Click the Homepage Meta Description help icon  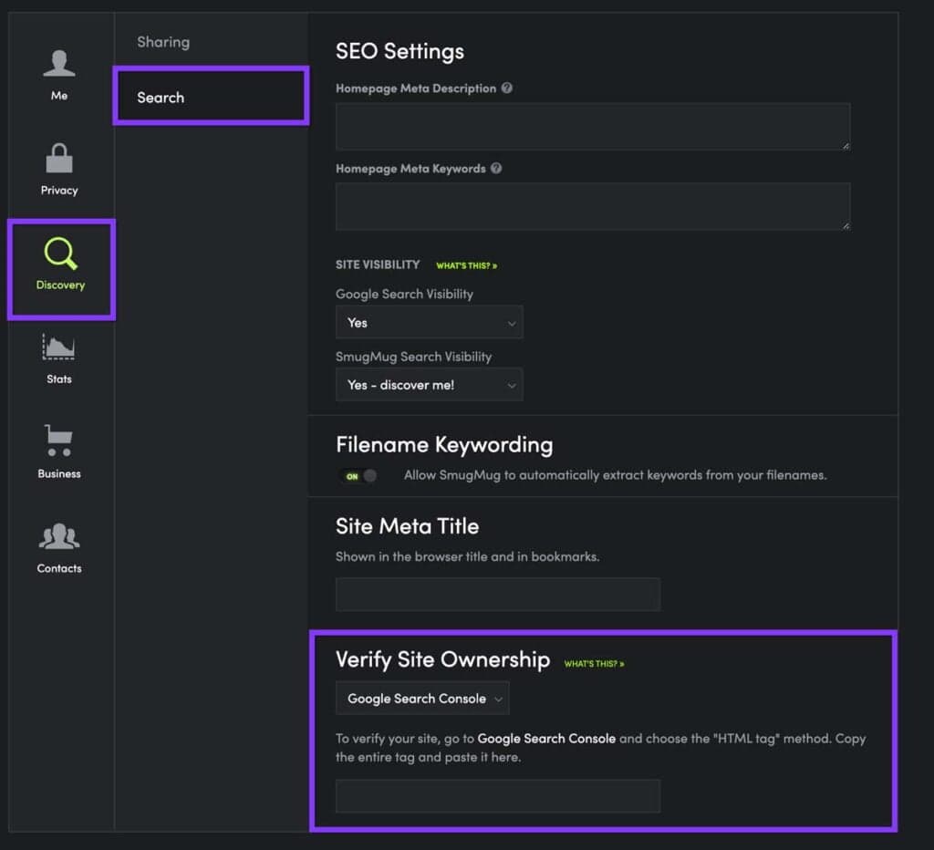[x=508, y=88]
